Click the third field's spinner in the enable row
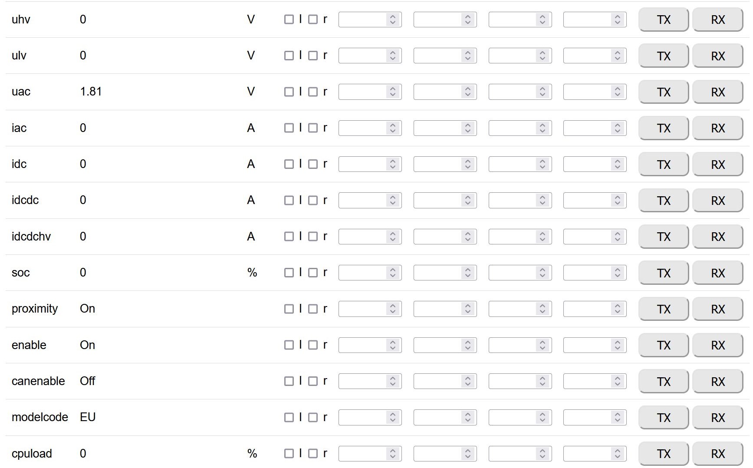 click(x=542, y=345)
